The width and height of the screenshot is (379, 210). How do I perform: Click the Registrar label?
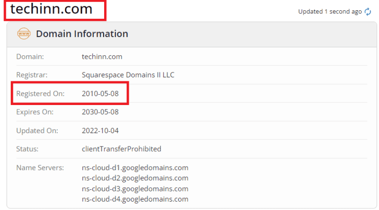(31, 75)
